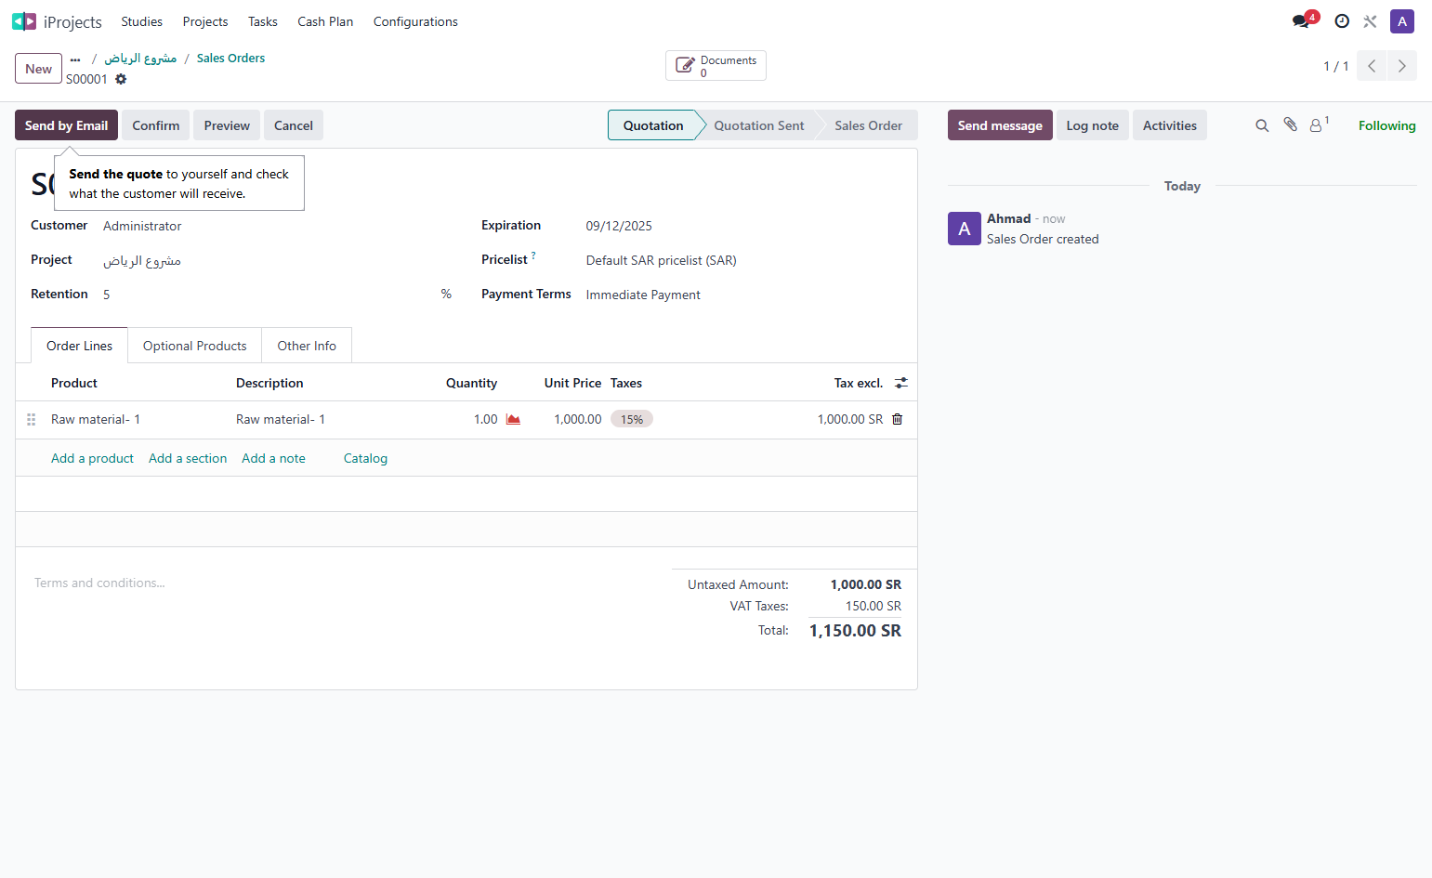Click the gear actions icon beside S00001
This screenshot has width=1432, height=878.
tap(121, 79)
